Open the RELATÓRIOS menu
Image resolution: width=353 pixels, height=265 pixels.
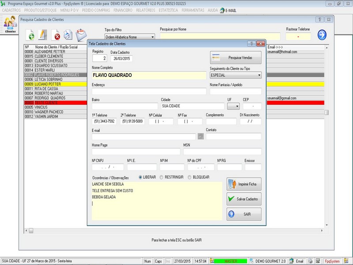coord(146,10)
